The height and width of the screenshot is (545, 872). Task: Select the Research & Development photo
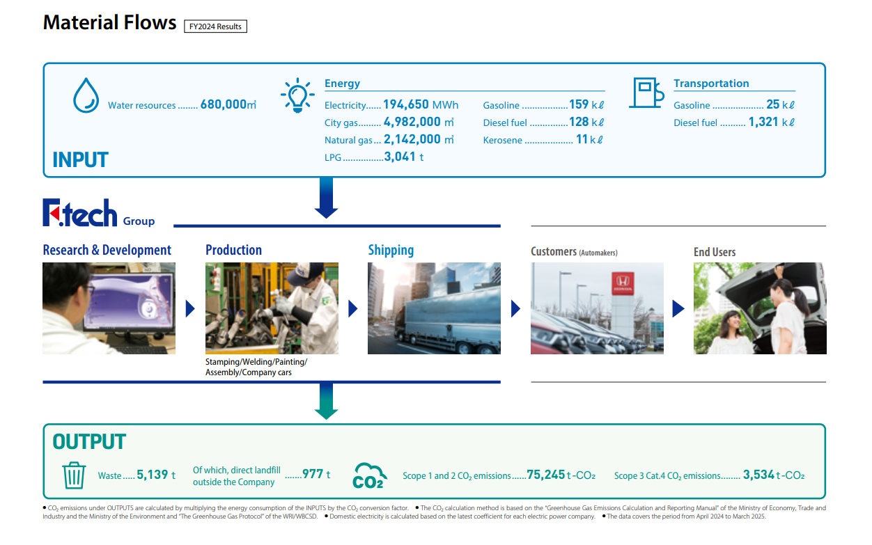click(x=109, y=308)
